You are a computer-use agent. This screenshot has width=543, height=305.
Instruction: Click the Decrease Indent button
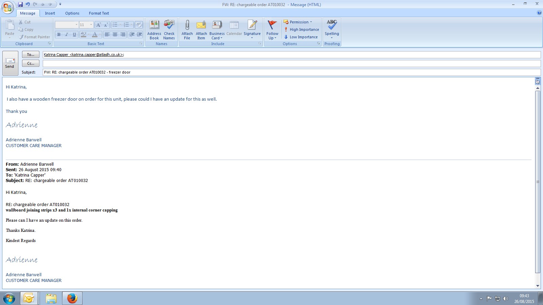[132, 35]
